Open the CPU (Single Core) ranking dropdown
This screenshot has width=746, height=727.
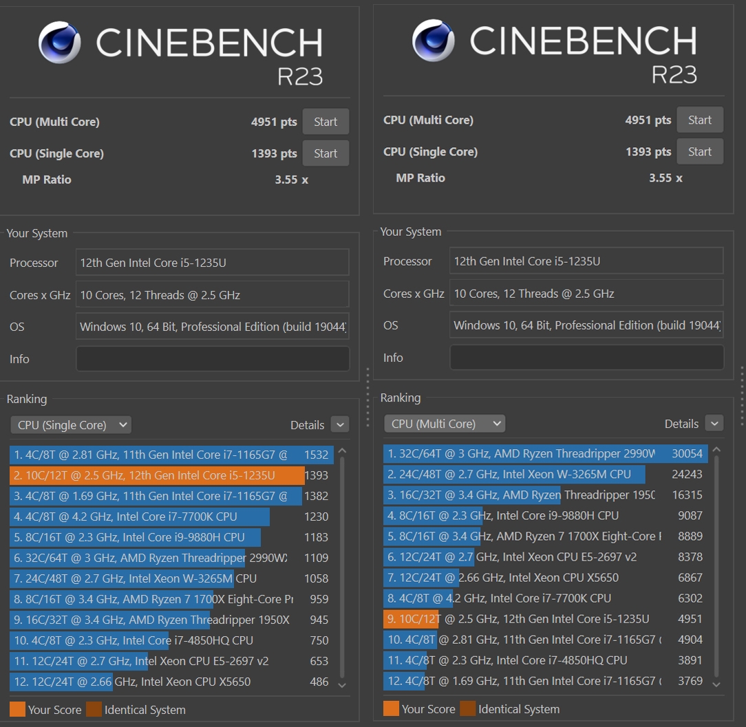pos(71,425)
